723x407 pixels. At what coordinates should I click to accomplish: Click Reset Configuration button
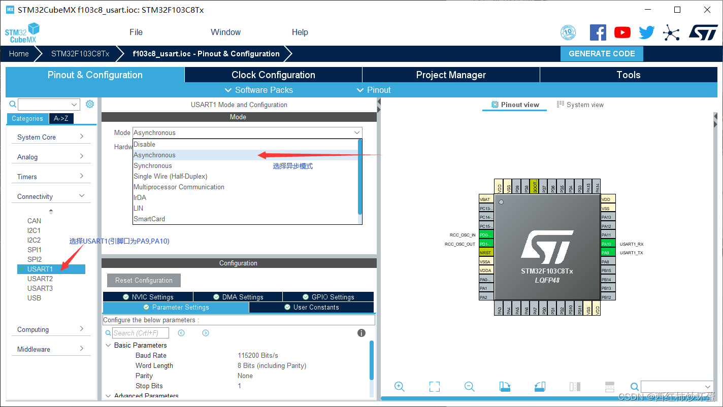pyautogui.click(x=144, y=280)
